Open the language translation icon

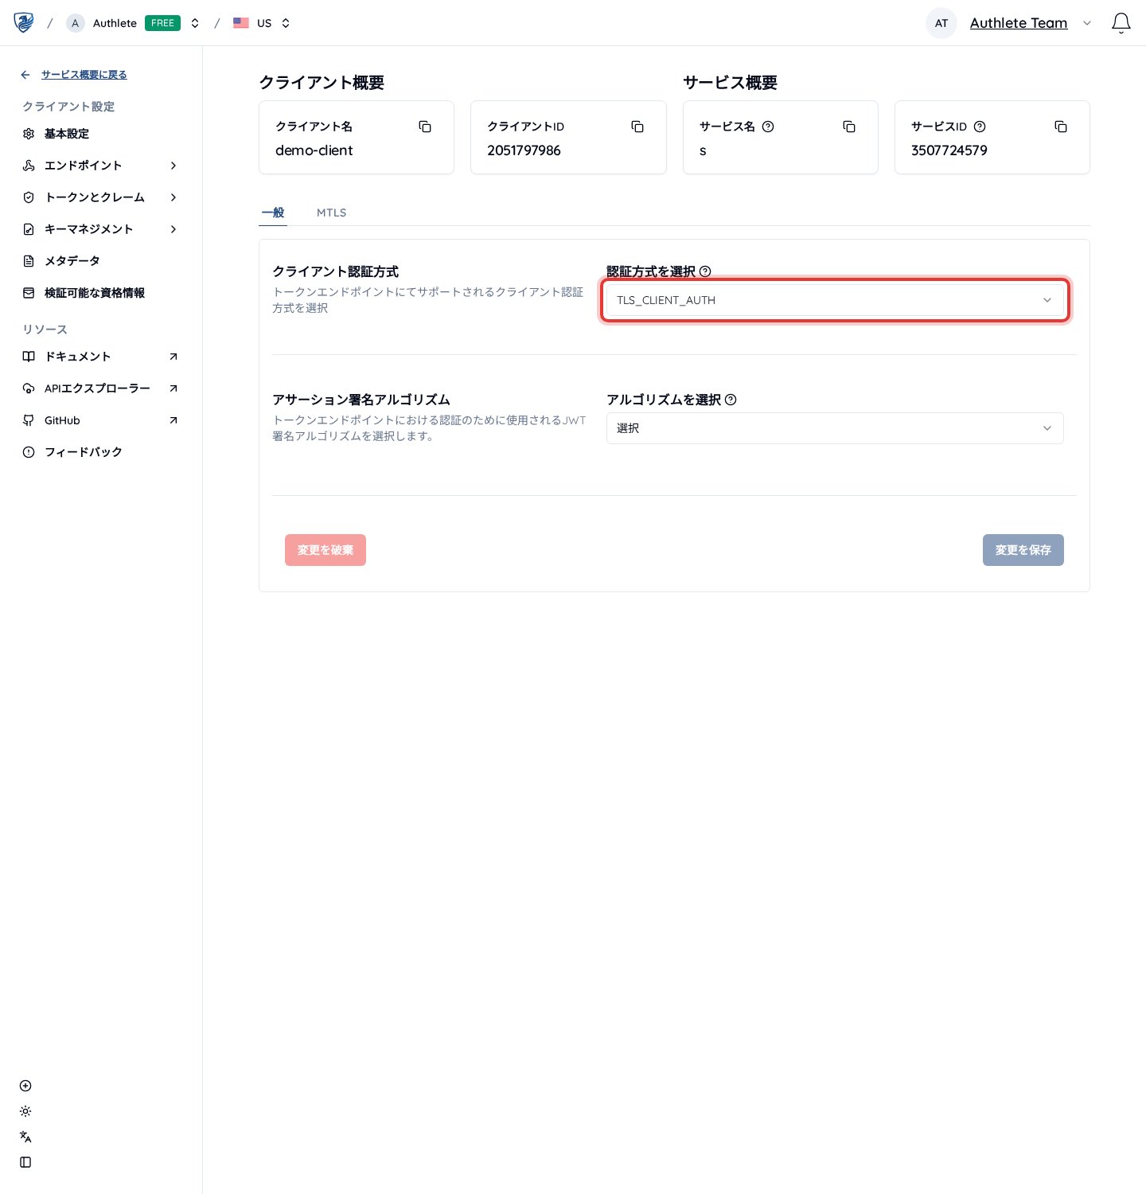pyautogui.click(x=25, y=1137)
